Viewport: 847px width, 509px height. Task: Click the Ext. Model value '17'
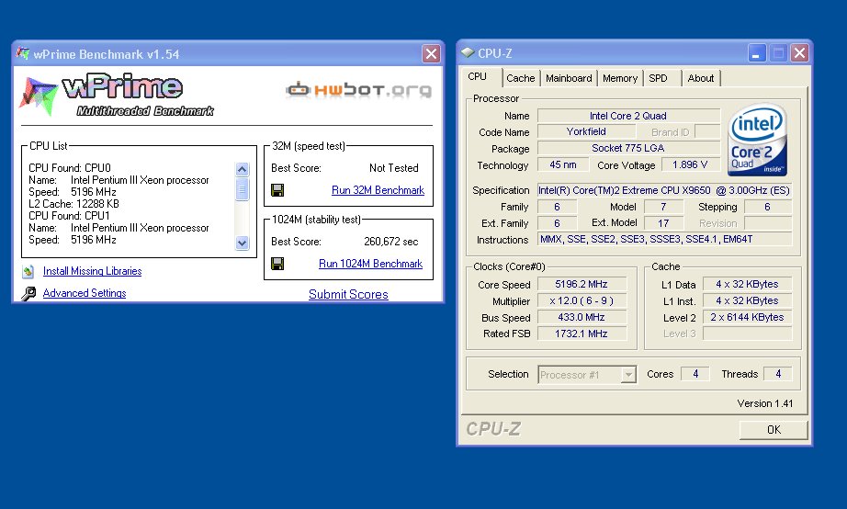[x=663, y=223]
